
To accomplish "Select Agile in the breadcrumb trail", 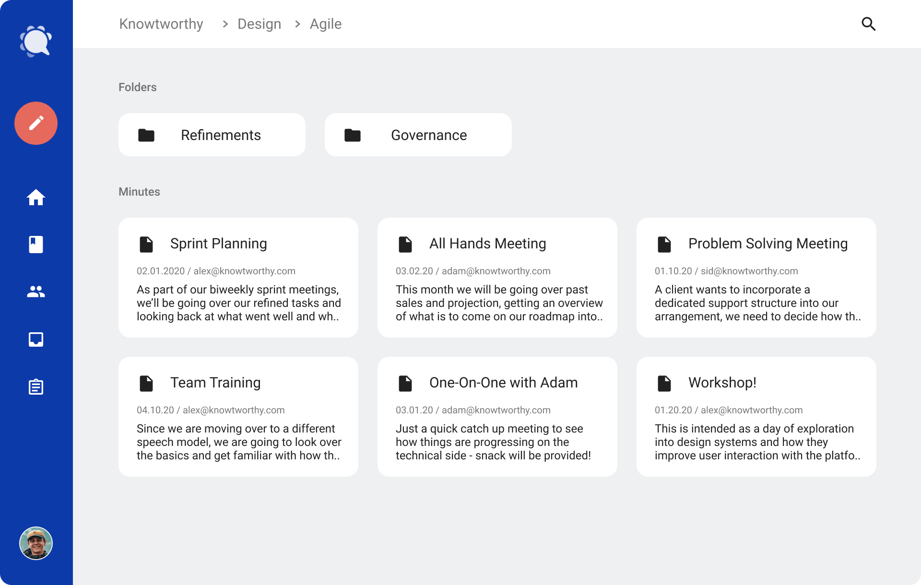I will click(x=326, y=23).
